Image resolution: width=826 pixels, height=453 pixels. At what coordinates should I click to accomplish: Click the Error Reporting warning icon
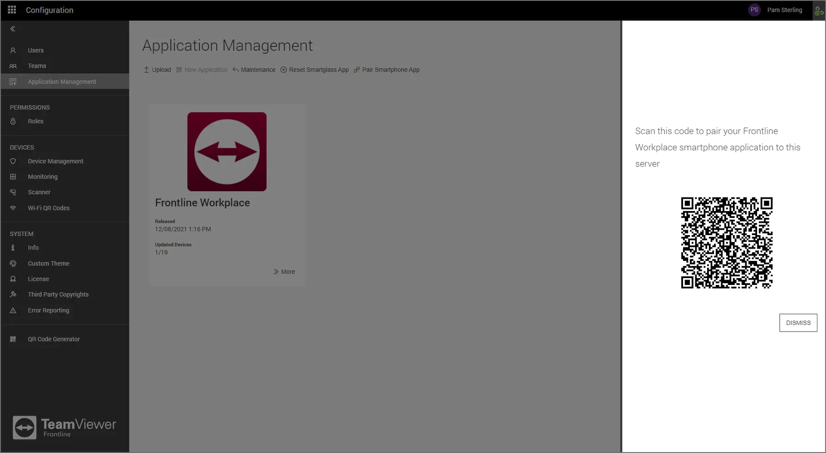(13, 310)
